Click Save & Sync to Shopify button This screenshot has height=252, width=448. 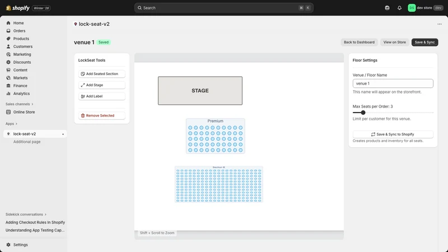(x=393, y=134)
